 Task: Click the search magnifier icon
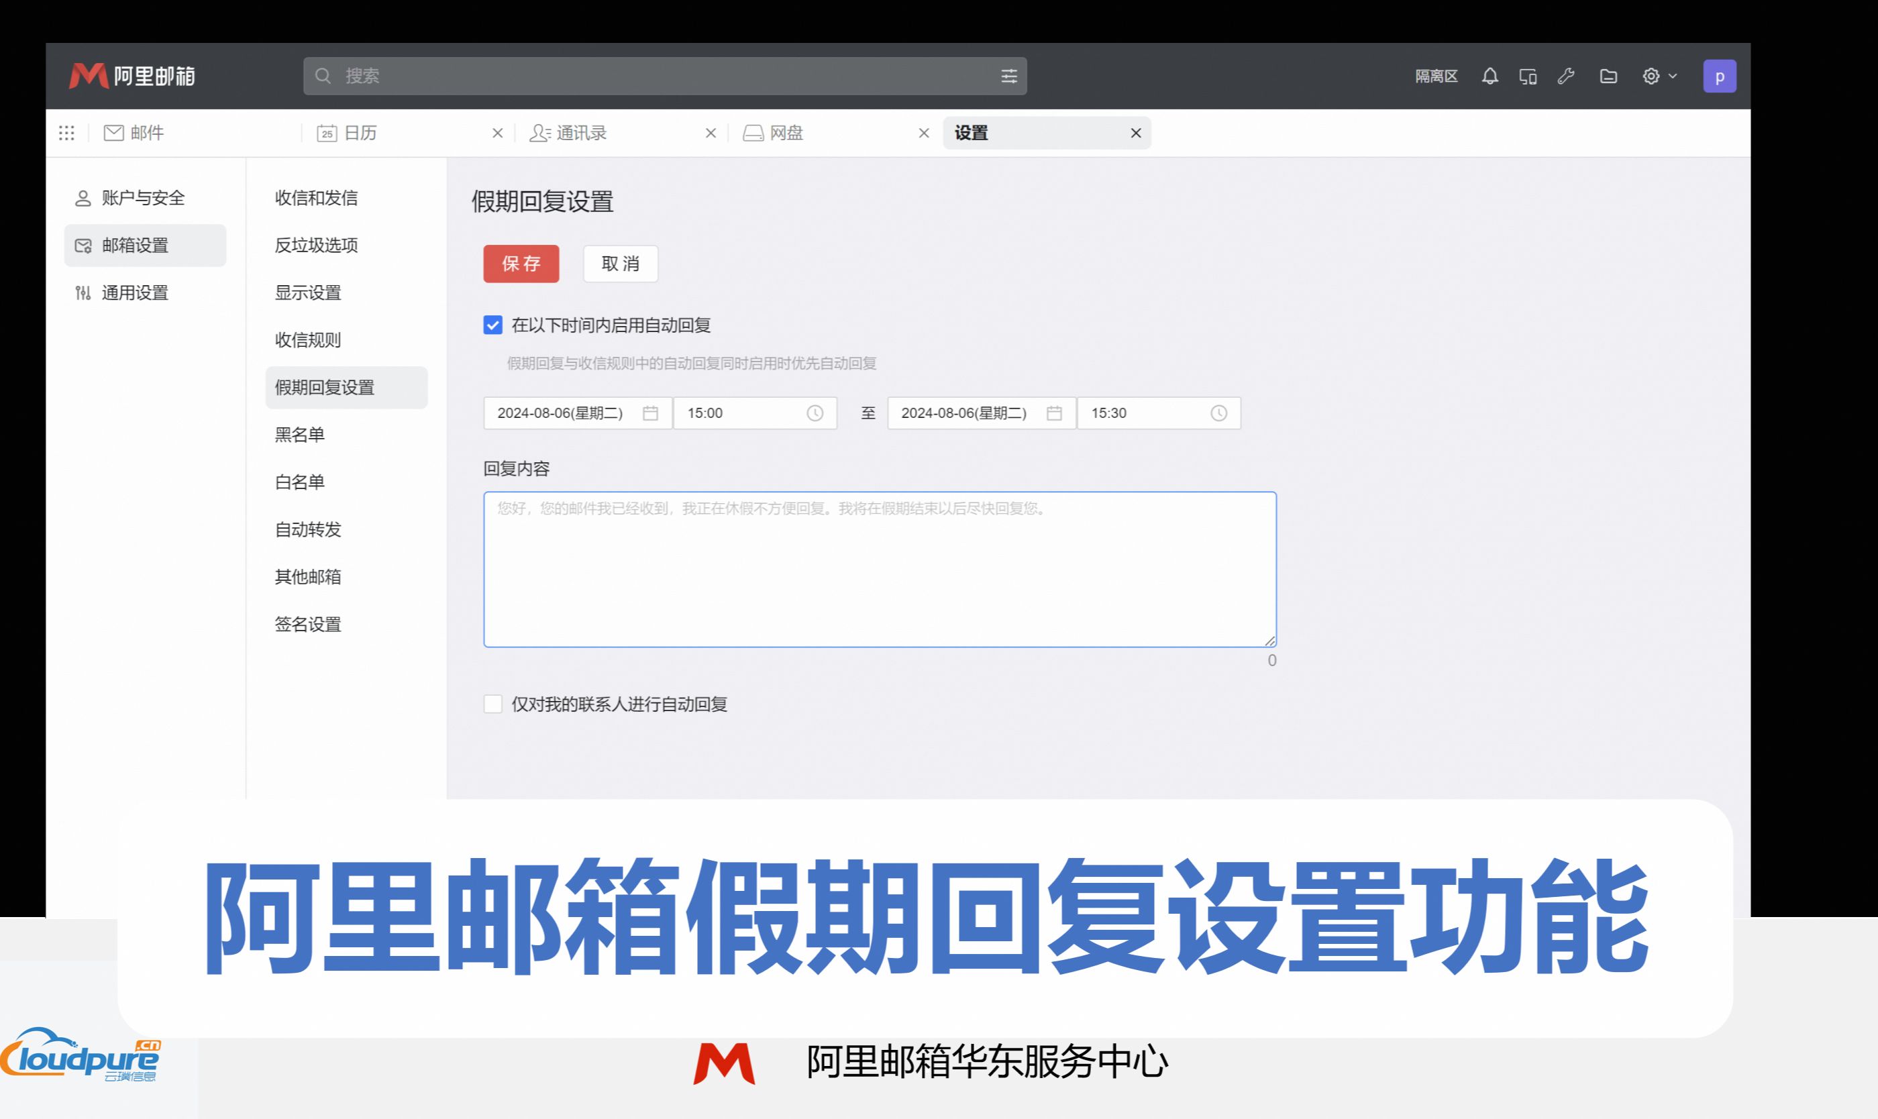(323, 76)
